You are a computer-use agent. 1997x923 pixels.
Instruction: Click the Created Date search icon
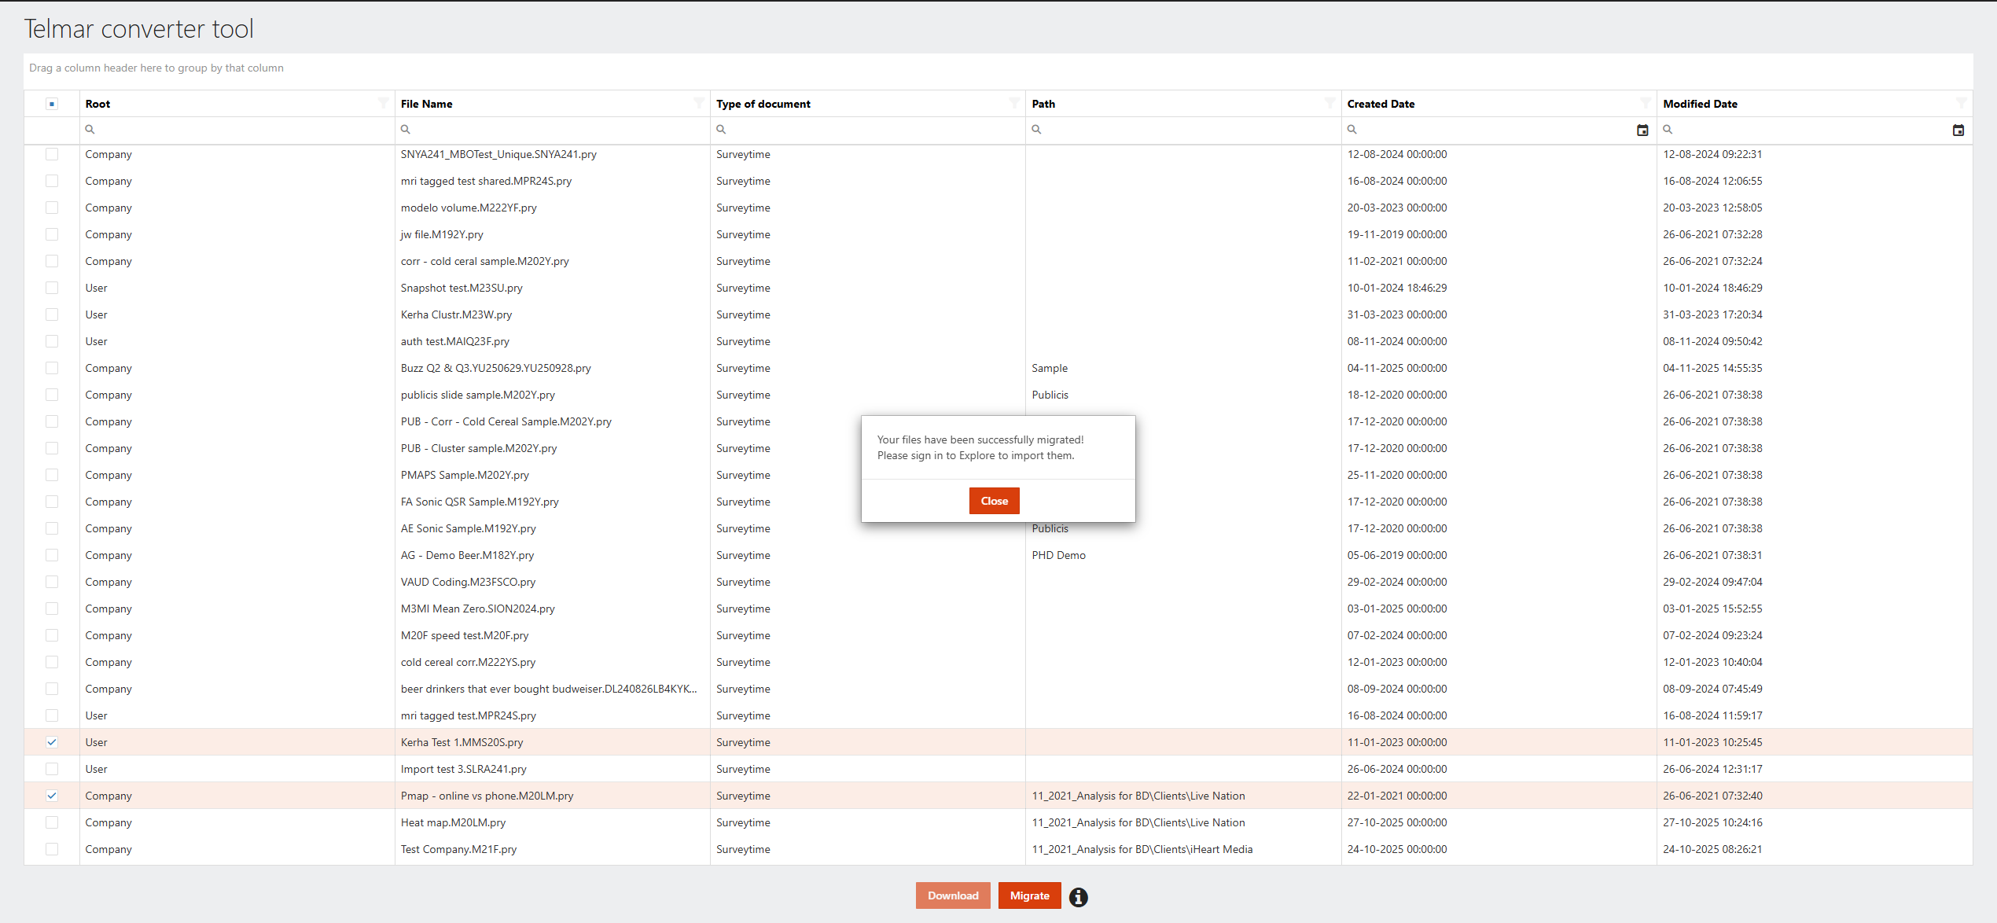coord(1352,130)
